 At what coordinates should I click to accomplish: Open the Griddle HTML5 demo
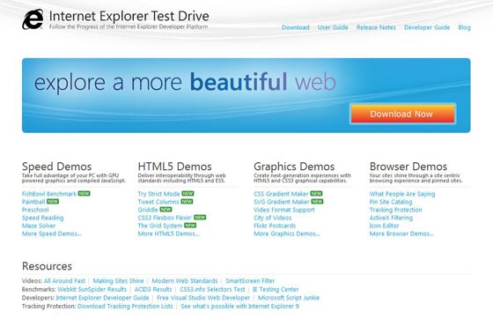point(148,210)
